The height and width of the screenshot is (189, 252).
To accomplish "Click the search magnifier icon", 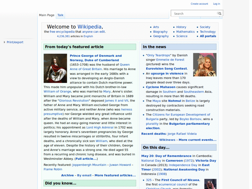I will (x=219, y=14).
